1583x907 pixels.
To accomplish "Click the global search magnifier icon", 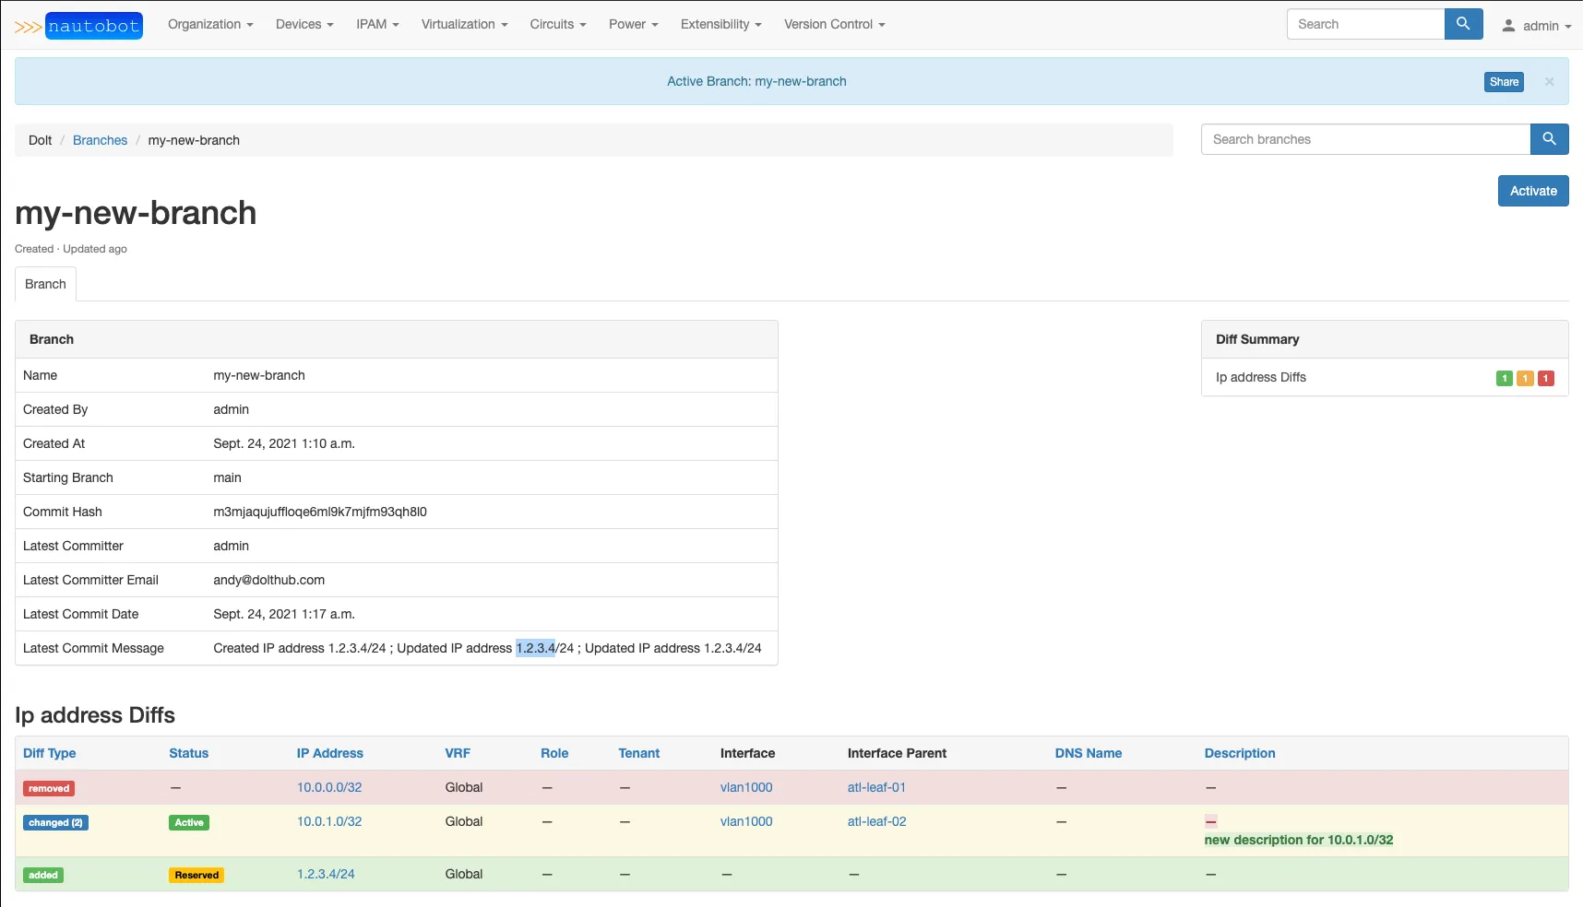I will pos(1463,24).
